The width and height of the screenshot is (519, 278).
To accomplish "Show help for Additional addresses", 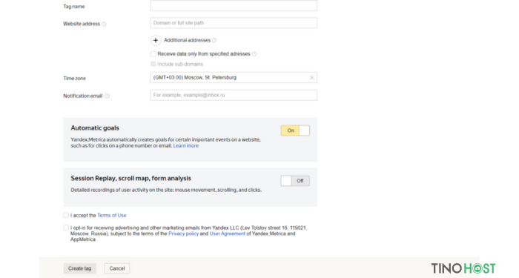I will [x=214, y=40].
